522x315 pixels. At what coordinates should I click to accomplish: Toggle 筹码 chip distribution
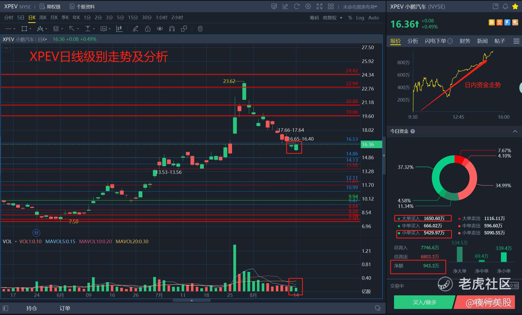(x=314, y=18)
